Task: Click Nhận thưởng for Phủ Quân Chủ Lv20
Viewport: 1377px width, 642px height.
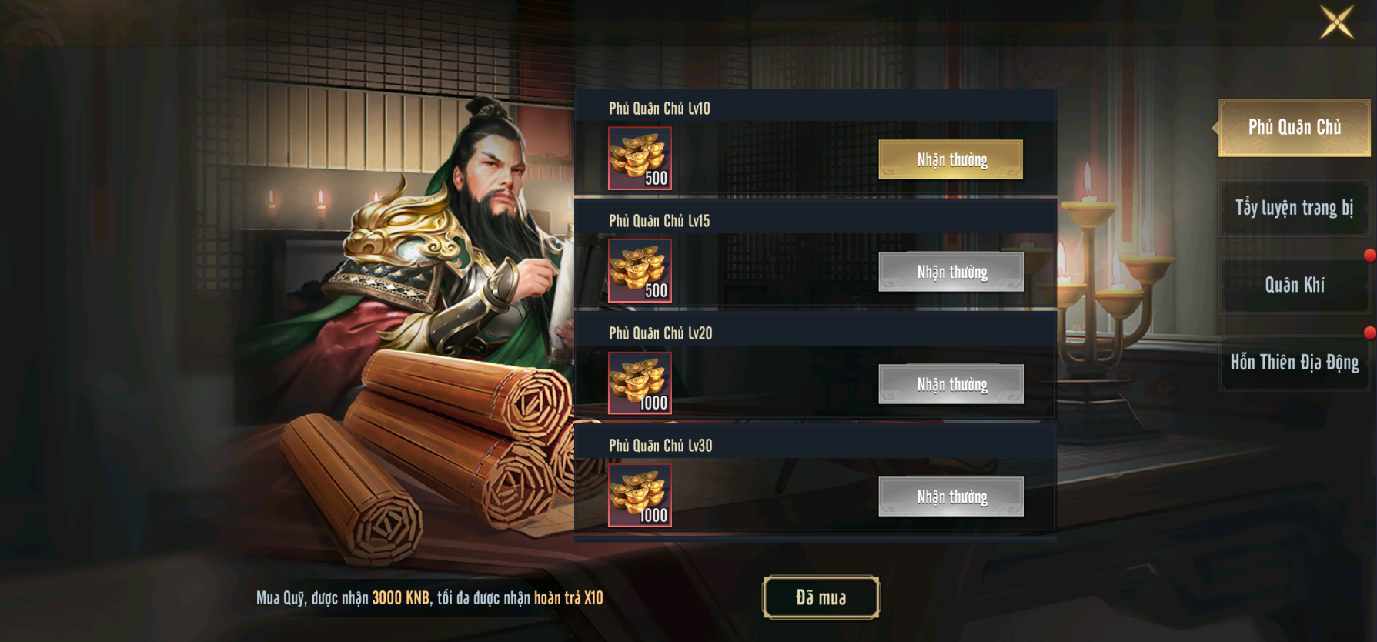Action: click(951, 384)
